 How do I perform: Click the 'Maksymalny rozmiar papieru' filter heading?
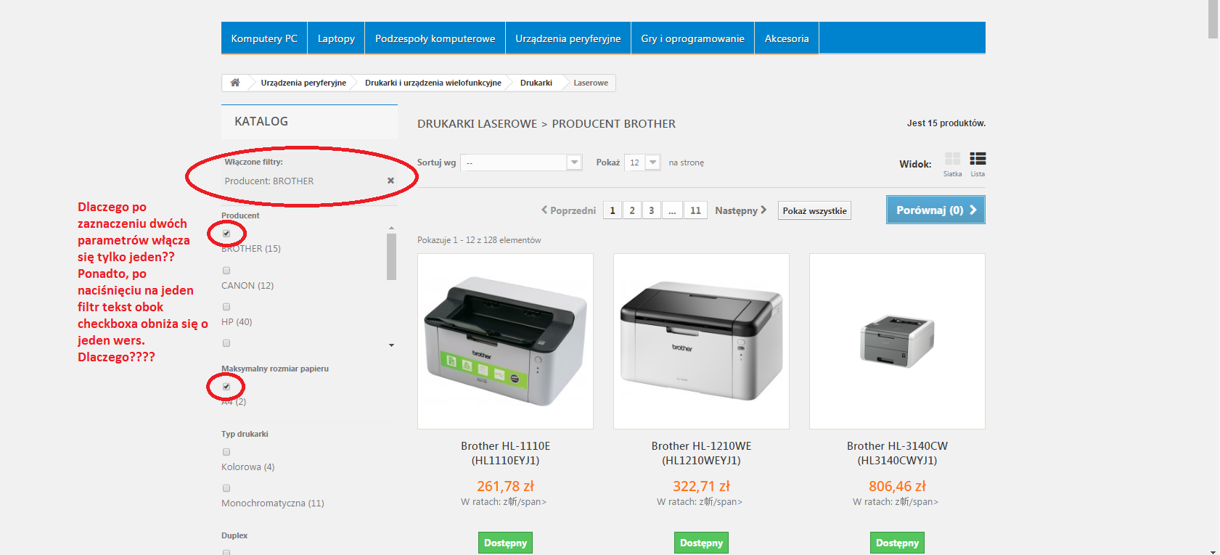tap(275, 369)
